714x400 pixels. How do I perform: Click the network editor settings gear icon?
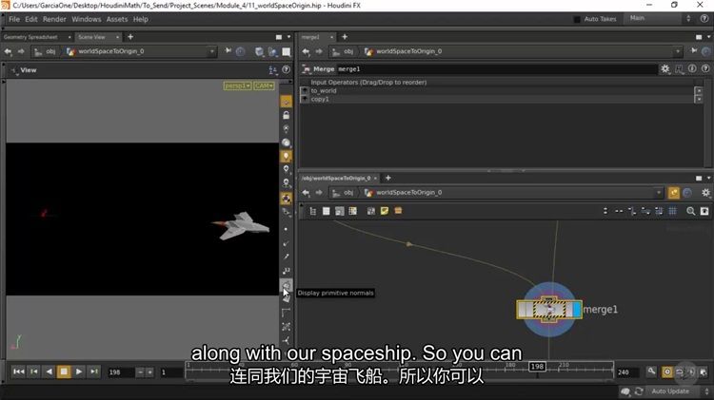(705, 193)
